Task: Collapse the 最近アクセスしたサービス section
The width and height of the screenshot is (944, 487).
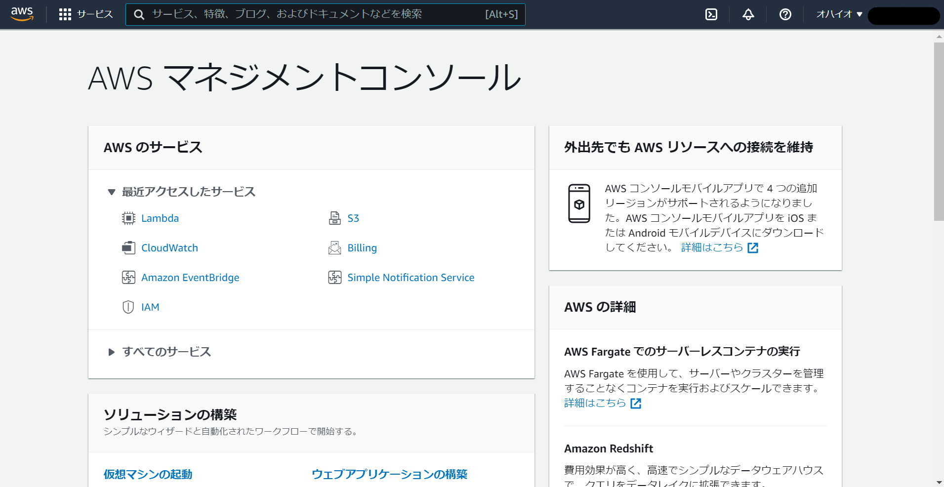Action: 112,192
